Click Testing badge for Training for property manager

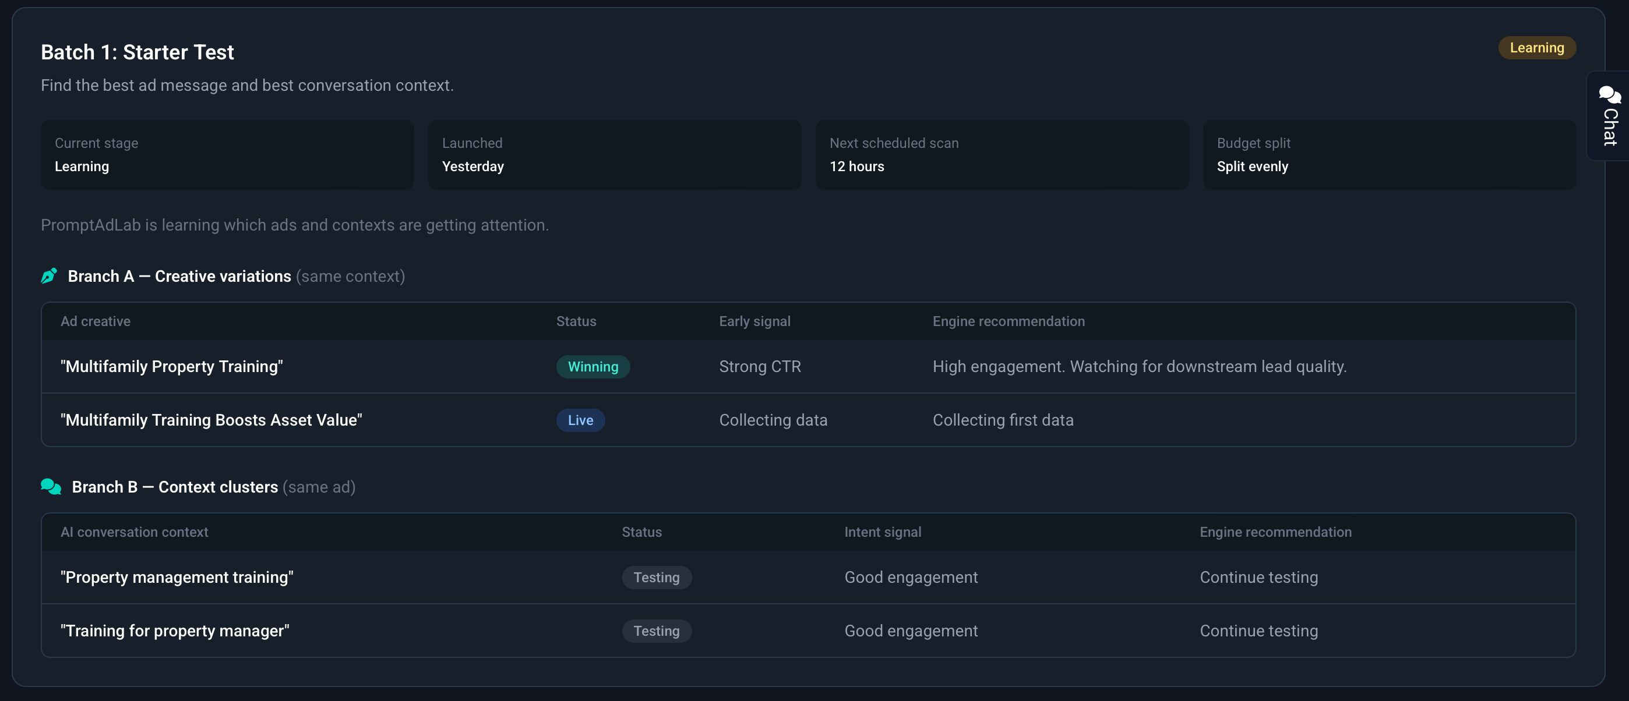[x=657, y=631]
